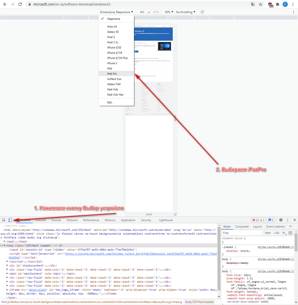Rotate the device viewport orientation

pos(202,12)
